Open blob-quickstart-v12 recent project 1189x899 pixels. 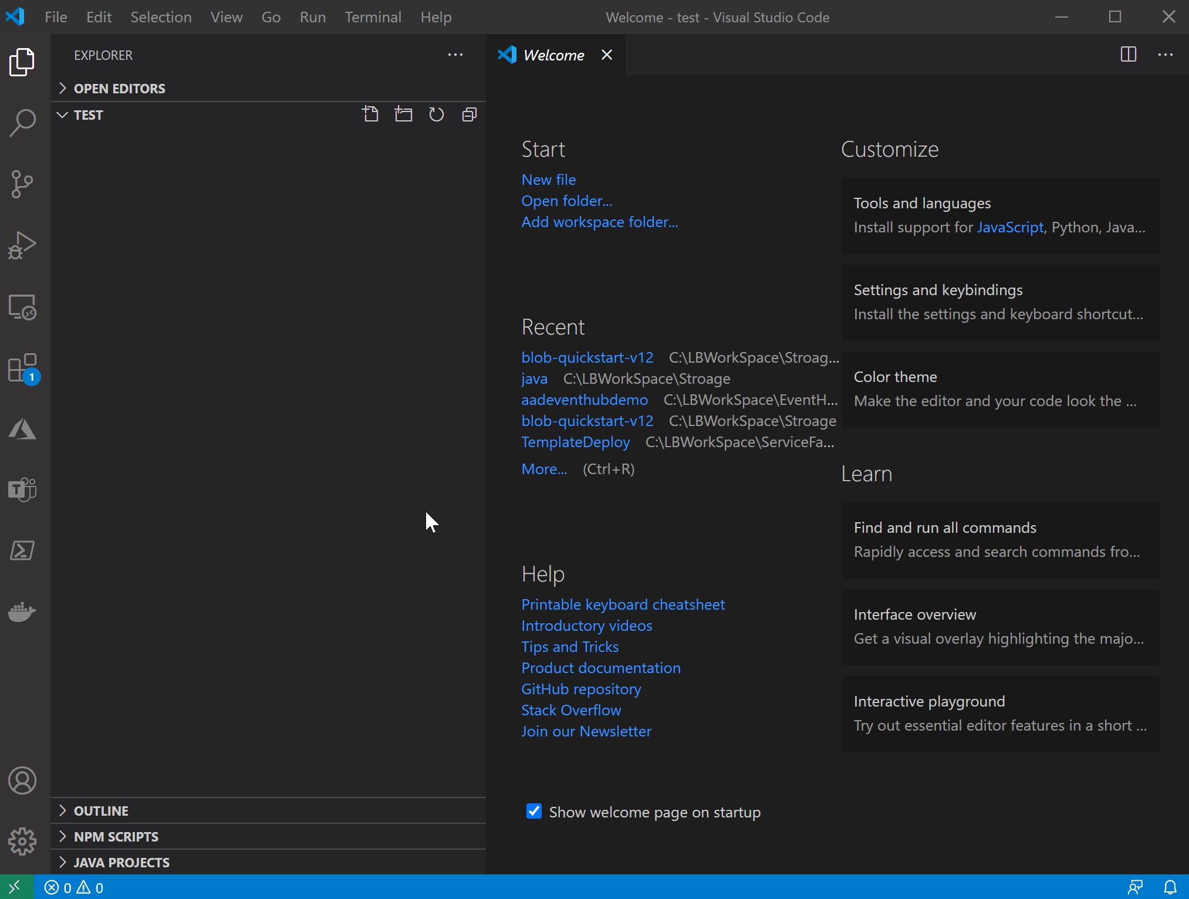pos(586,357)
